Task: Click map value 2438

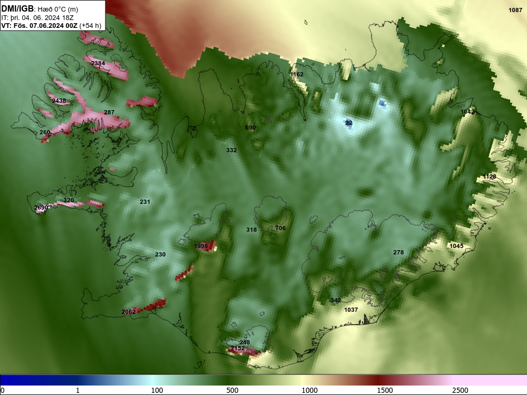Action: (59, 101)
